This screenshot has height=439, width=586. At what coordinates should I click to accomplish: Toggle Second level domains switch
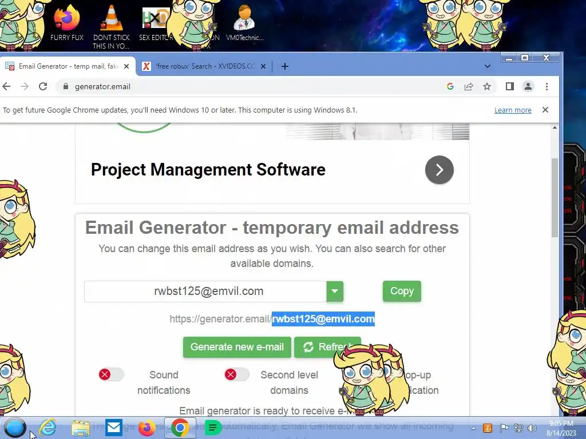coord(236,374)
